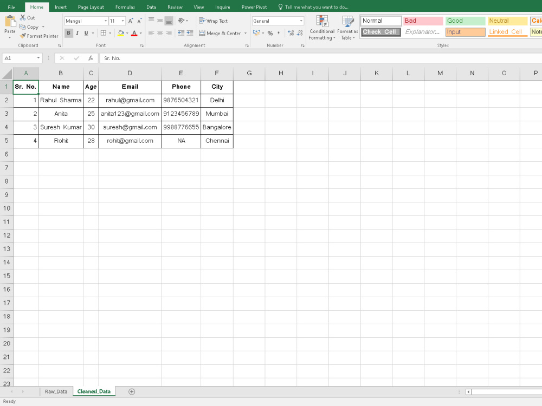Open the File tab
The height and width of the screenshot is (406, 542).
click(11, 7)
